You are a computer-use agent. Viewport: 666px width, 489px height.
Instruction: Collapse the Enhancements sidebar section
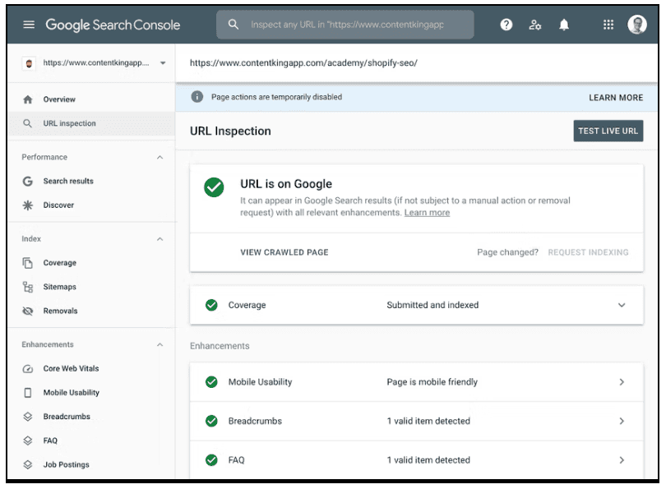tap(160, 344)
